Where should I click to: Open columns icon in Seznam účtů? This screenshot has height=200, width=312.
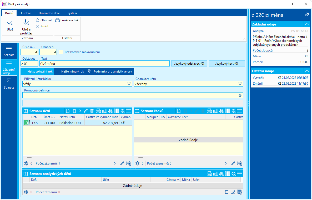pyautogui.click(x=116, y=111)
